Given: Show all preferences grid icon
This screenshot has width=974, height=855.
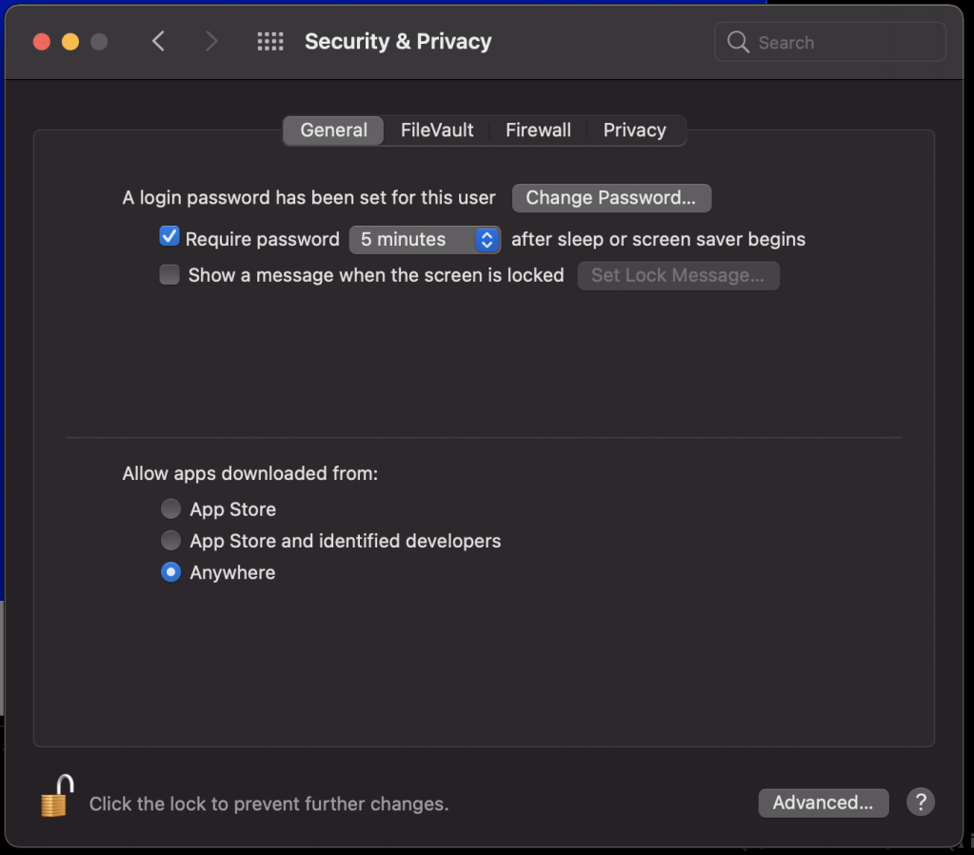Looking at the screenshot, I should (x=270, y=42).
